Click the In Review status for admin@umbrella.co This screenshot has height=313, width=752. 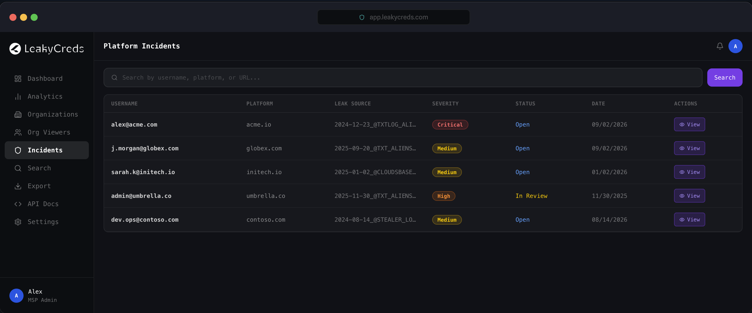click(x=531, y=196)
